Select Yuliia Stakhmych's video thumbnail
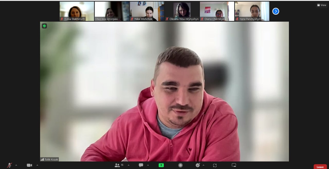Image resolution: width=329 pixels, height=169 pixels. tap(77, 11)
